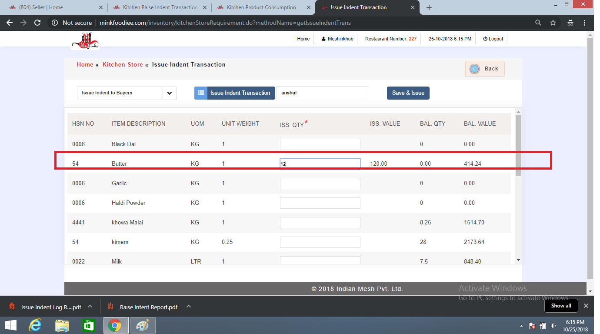Reload the page with the refresh icon
The image size is (600, 334).
pos(37,23)
